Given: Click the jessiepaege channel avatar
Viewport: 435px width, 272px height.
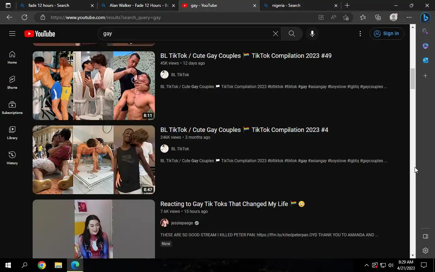Looking at the screenshot, I should pyautogui.click(x=164, y=223).
